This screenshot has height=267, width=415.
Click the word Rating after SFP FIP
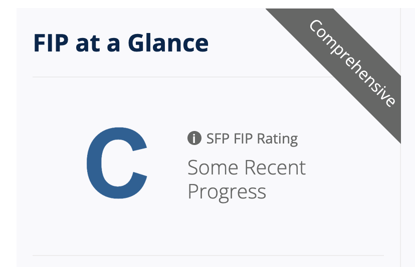tap(279, 138)
